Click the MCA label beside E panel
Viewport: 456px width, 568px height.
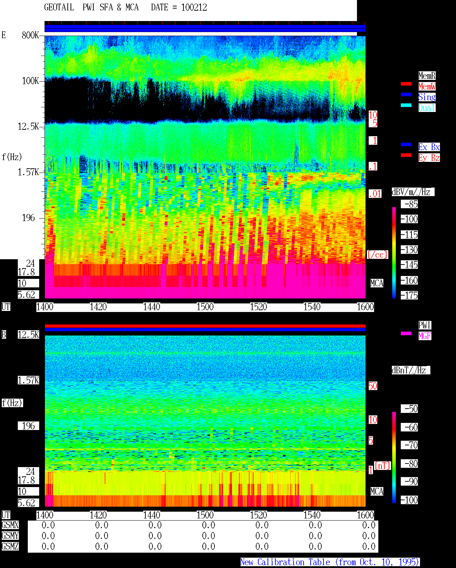pyautogui.click(x=377, y=283)
